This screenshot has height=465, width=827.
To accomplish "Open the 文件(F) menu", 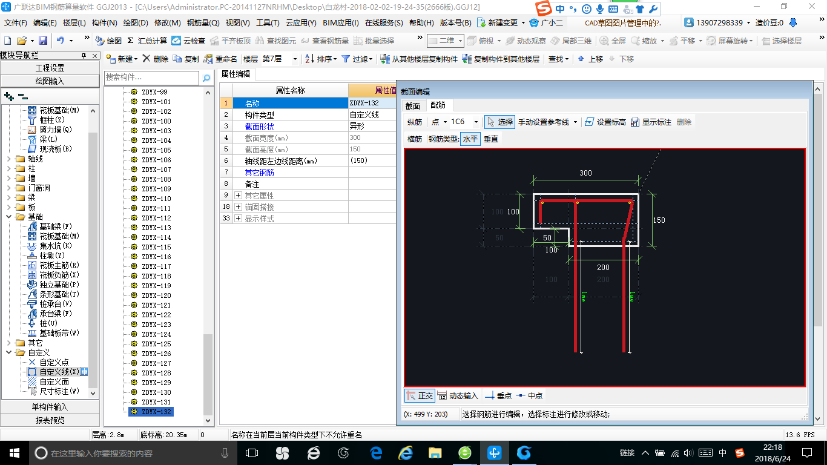I will (16, 22).
